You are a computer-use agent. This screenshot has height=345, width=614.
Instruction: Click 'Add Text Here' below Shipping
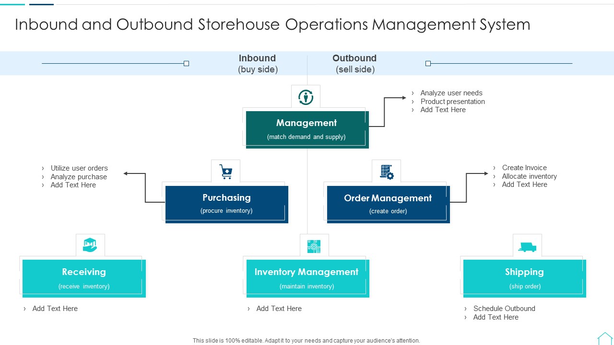(496, 317)
